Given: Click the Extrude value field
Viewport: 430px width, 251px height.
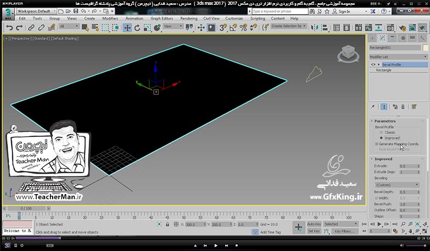Looking at the screenshot, I should pyautogui.click(x=408, y=166).
